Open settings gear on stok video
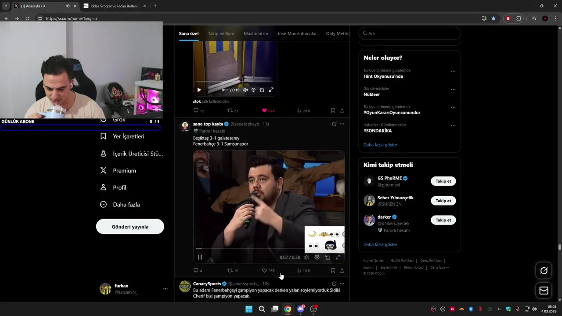Screen dimensions: 562x316 point(253,90)
